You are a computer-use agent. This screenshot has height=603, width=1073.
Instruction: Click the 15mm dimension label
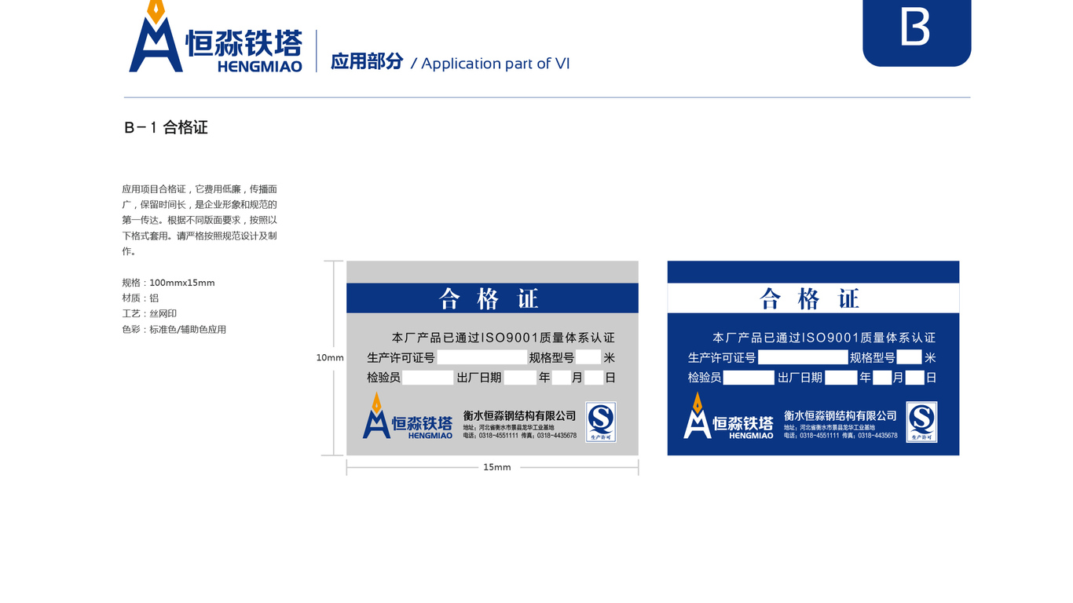(497, 467)
